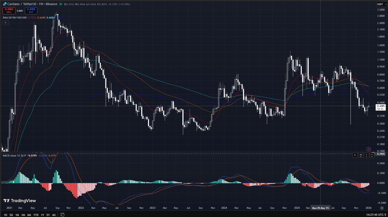The height and width of the screenshot is (217, 388).
Task: Click the TradingView logo
Action: click(19, 200)
